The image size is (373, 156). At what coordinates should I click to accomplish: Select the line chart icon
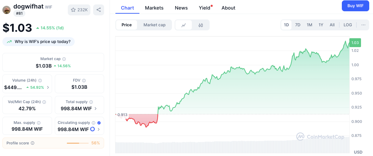[184, 25]
